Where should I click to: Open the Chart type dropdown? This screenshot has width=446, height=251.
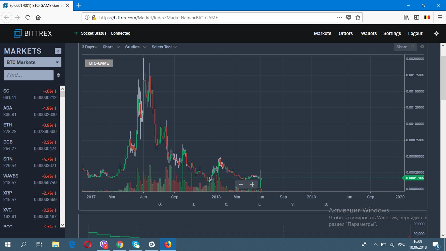click(111, 47)
